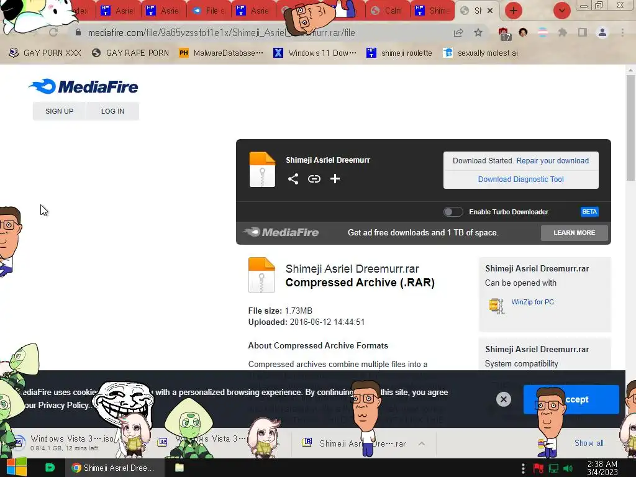Click the SIGN UP button
Screen dimensions: 636x477
coord(59,111)
